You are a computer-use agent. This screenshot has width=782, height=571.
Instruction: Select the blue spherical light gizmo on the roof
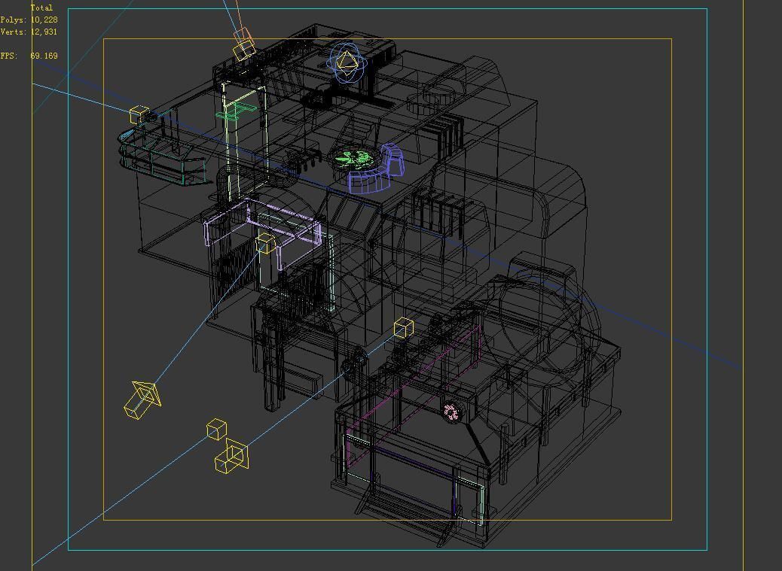(x=347, y=62)
